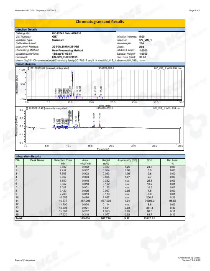Click total asymmetry value '9.17'
210x271 pixels.
click(x=127, y=218)
